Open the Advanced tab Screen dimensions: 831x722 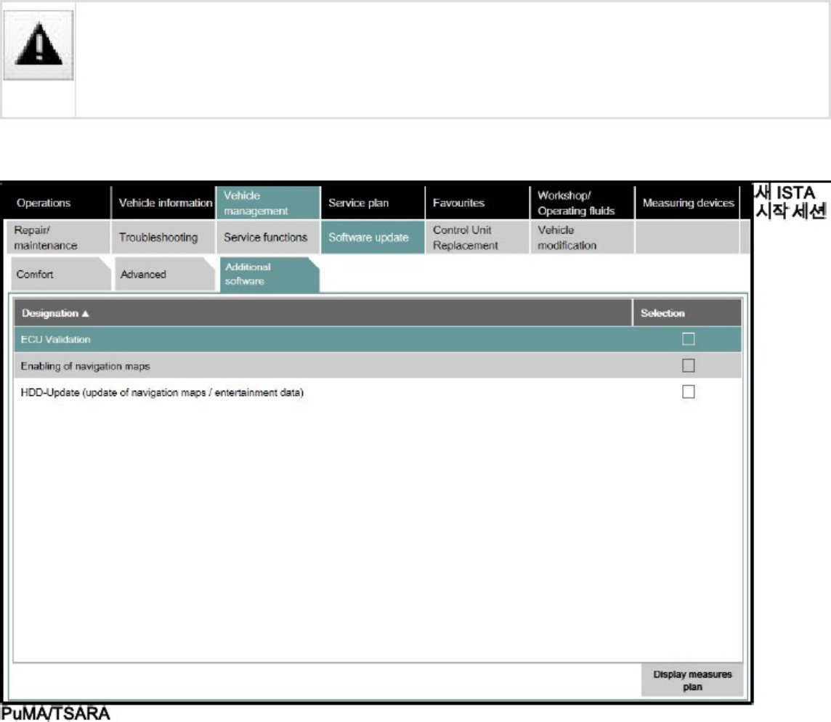click(x=165, y=274)
